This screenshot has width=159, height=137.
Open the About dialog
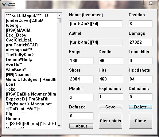click(x=81, y=126)
